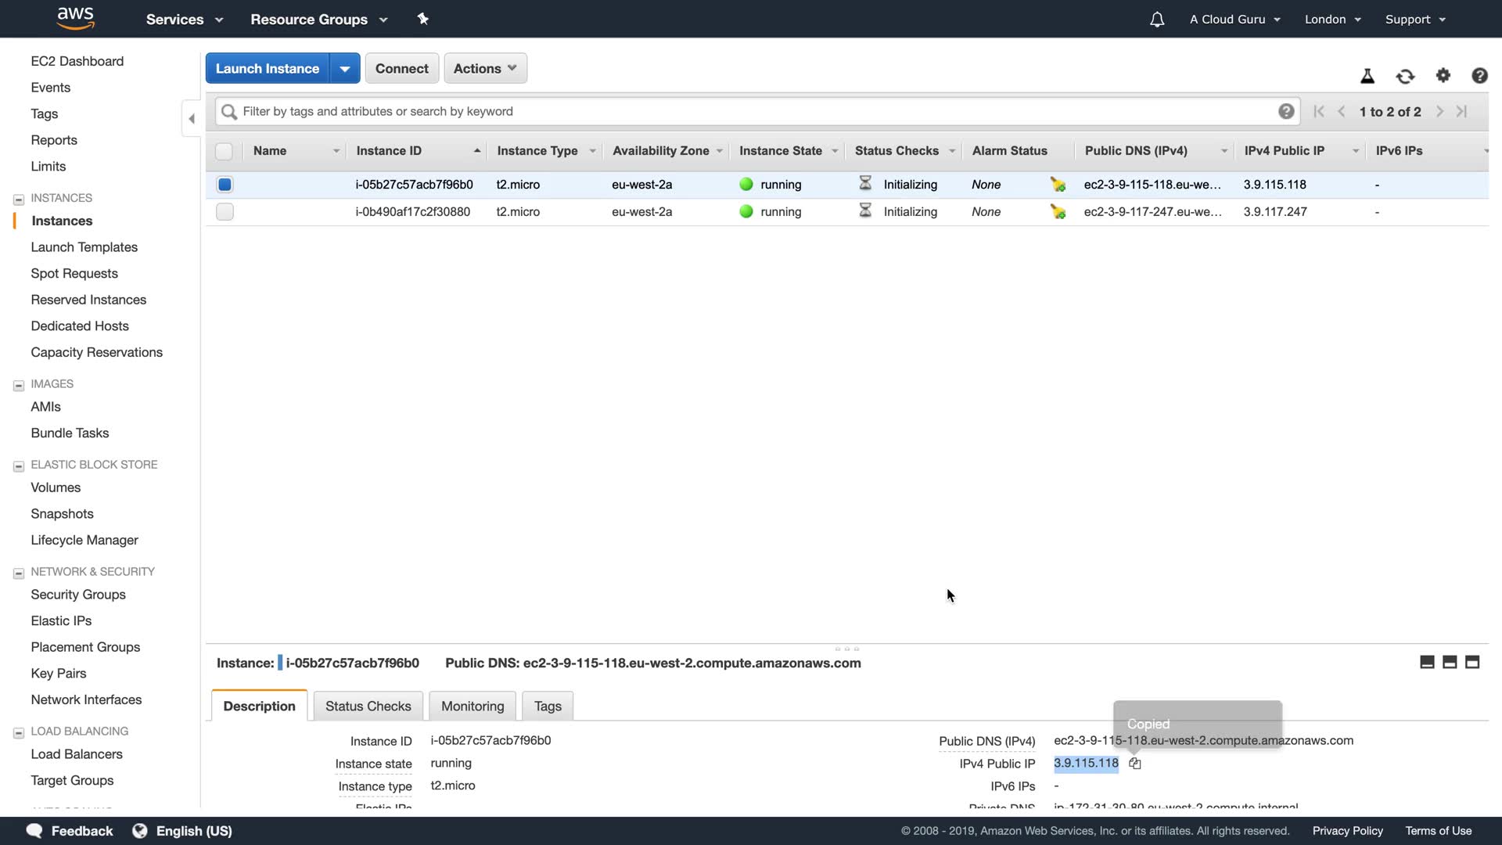Click the experiments flask icon
1502x845 pixels.
coord(1367,76)
